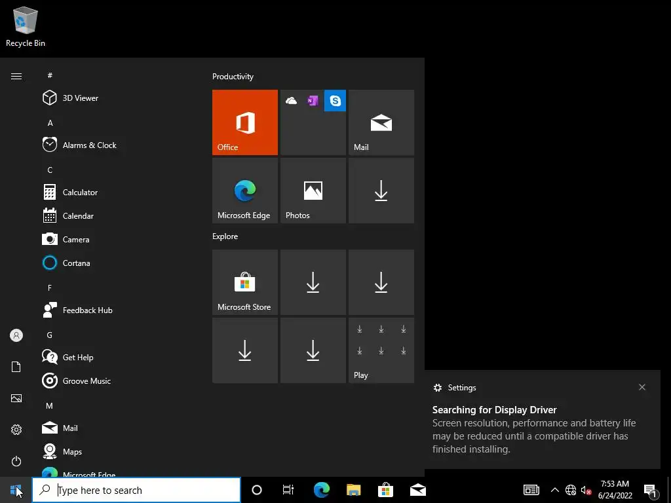The width and height of the screenshot is (671, 503).
Task: Open the Microsoft Store tile
Action: coord(245,282)
